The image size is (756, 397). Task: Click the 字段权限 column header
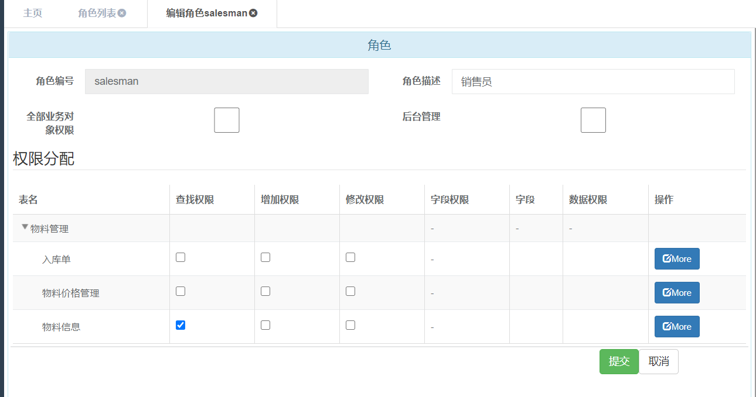[450, 200]
